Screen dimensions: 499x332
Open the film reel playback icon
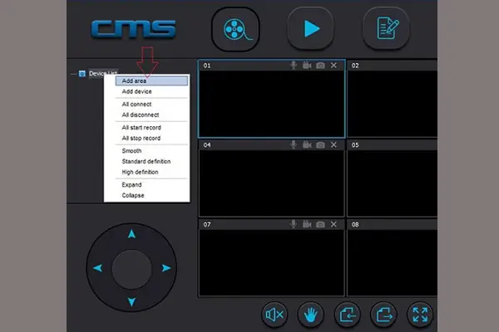[x=235, y=29]
